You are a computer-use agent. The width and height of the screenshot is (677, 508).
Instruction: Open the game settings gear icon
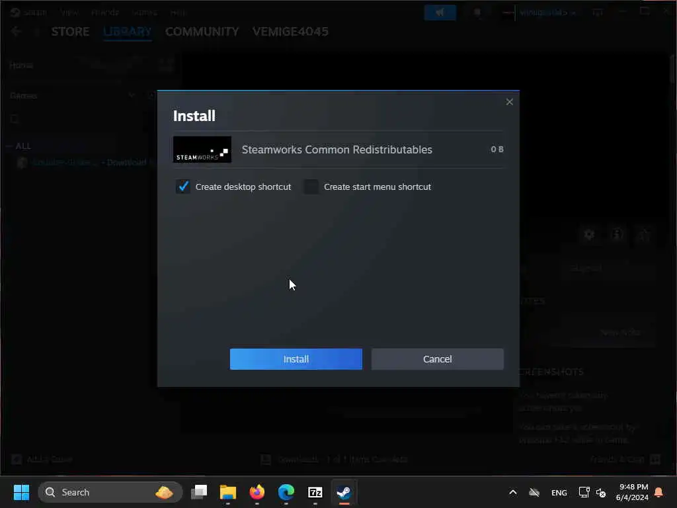(x=589, y=235)
